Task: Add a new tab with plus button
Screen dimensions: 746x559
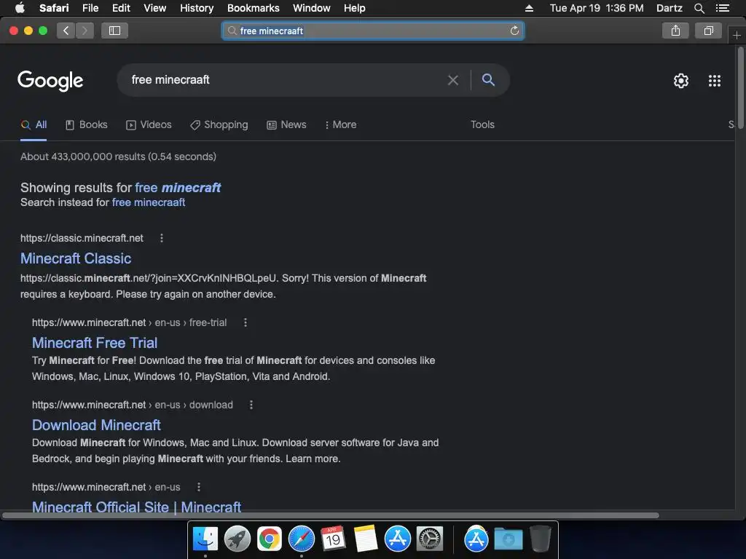Action: (x=737, y=36)
